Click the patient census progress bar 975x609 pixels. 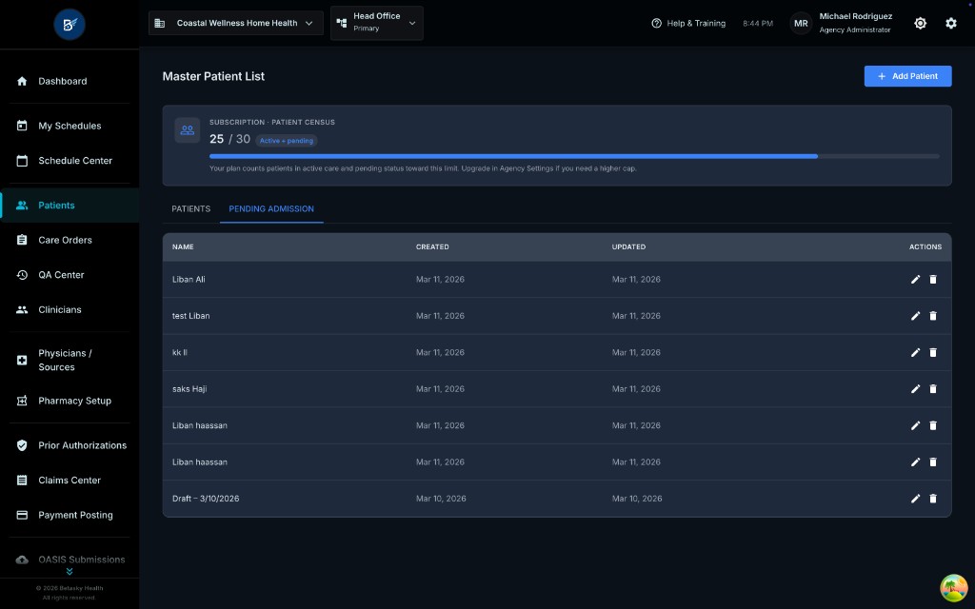pyautogui.click(x=574, y=156)
